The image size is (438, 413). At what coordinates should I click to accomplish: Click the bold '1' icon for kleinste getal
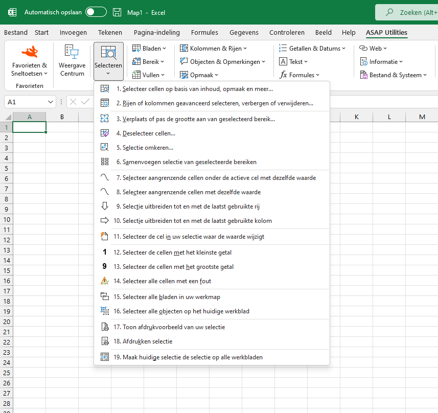(105, 252)
